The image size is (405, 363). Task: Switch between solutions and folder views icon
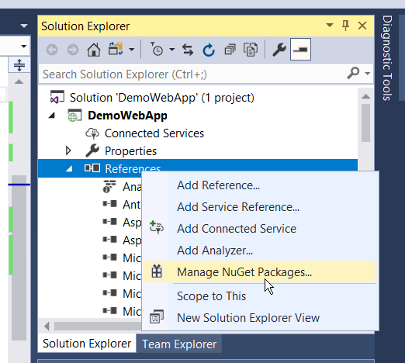pos(116,49)
